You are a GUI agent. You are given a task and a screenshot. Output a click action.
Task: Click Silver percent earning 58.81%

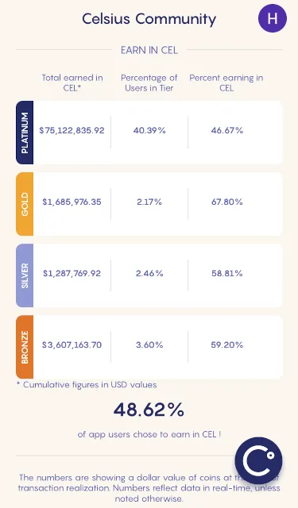tap(227, 273)
